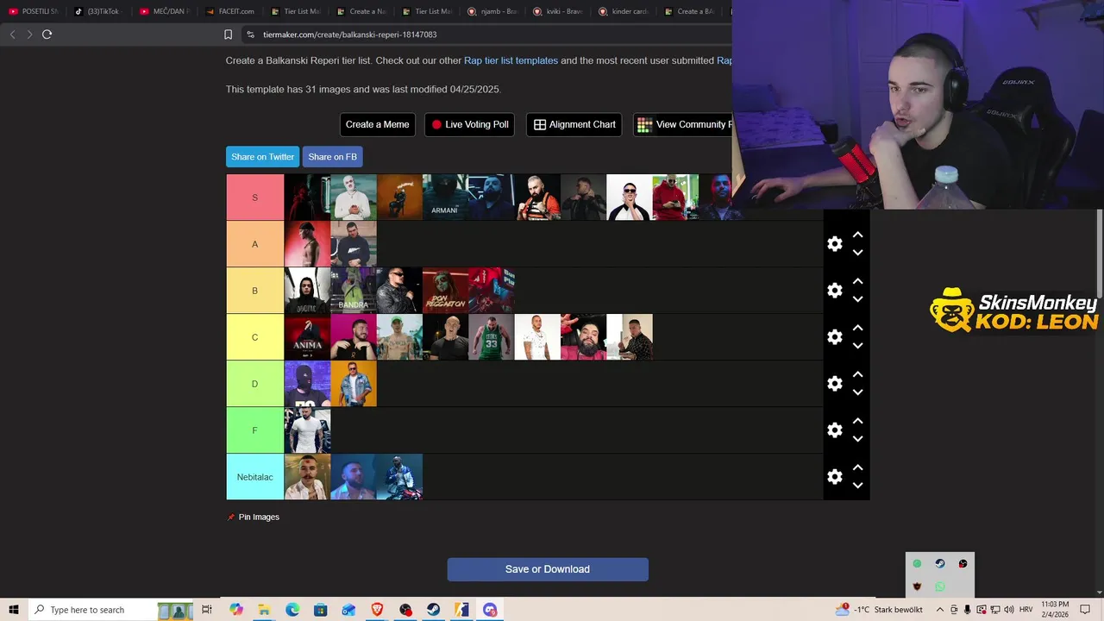The width and height of the screenshot is (1104, 621).
Task: Open site settings icon beside URL
Action: pyautogui.click(x=250, y=34)
